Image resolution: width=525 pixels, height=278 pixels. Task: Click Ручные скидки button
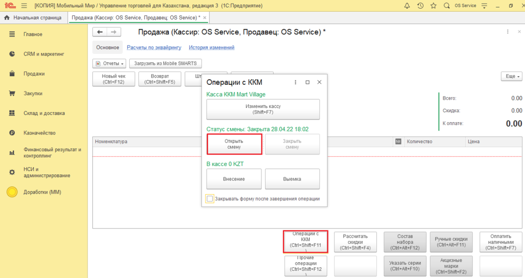[451, 242]
